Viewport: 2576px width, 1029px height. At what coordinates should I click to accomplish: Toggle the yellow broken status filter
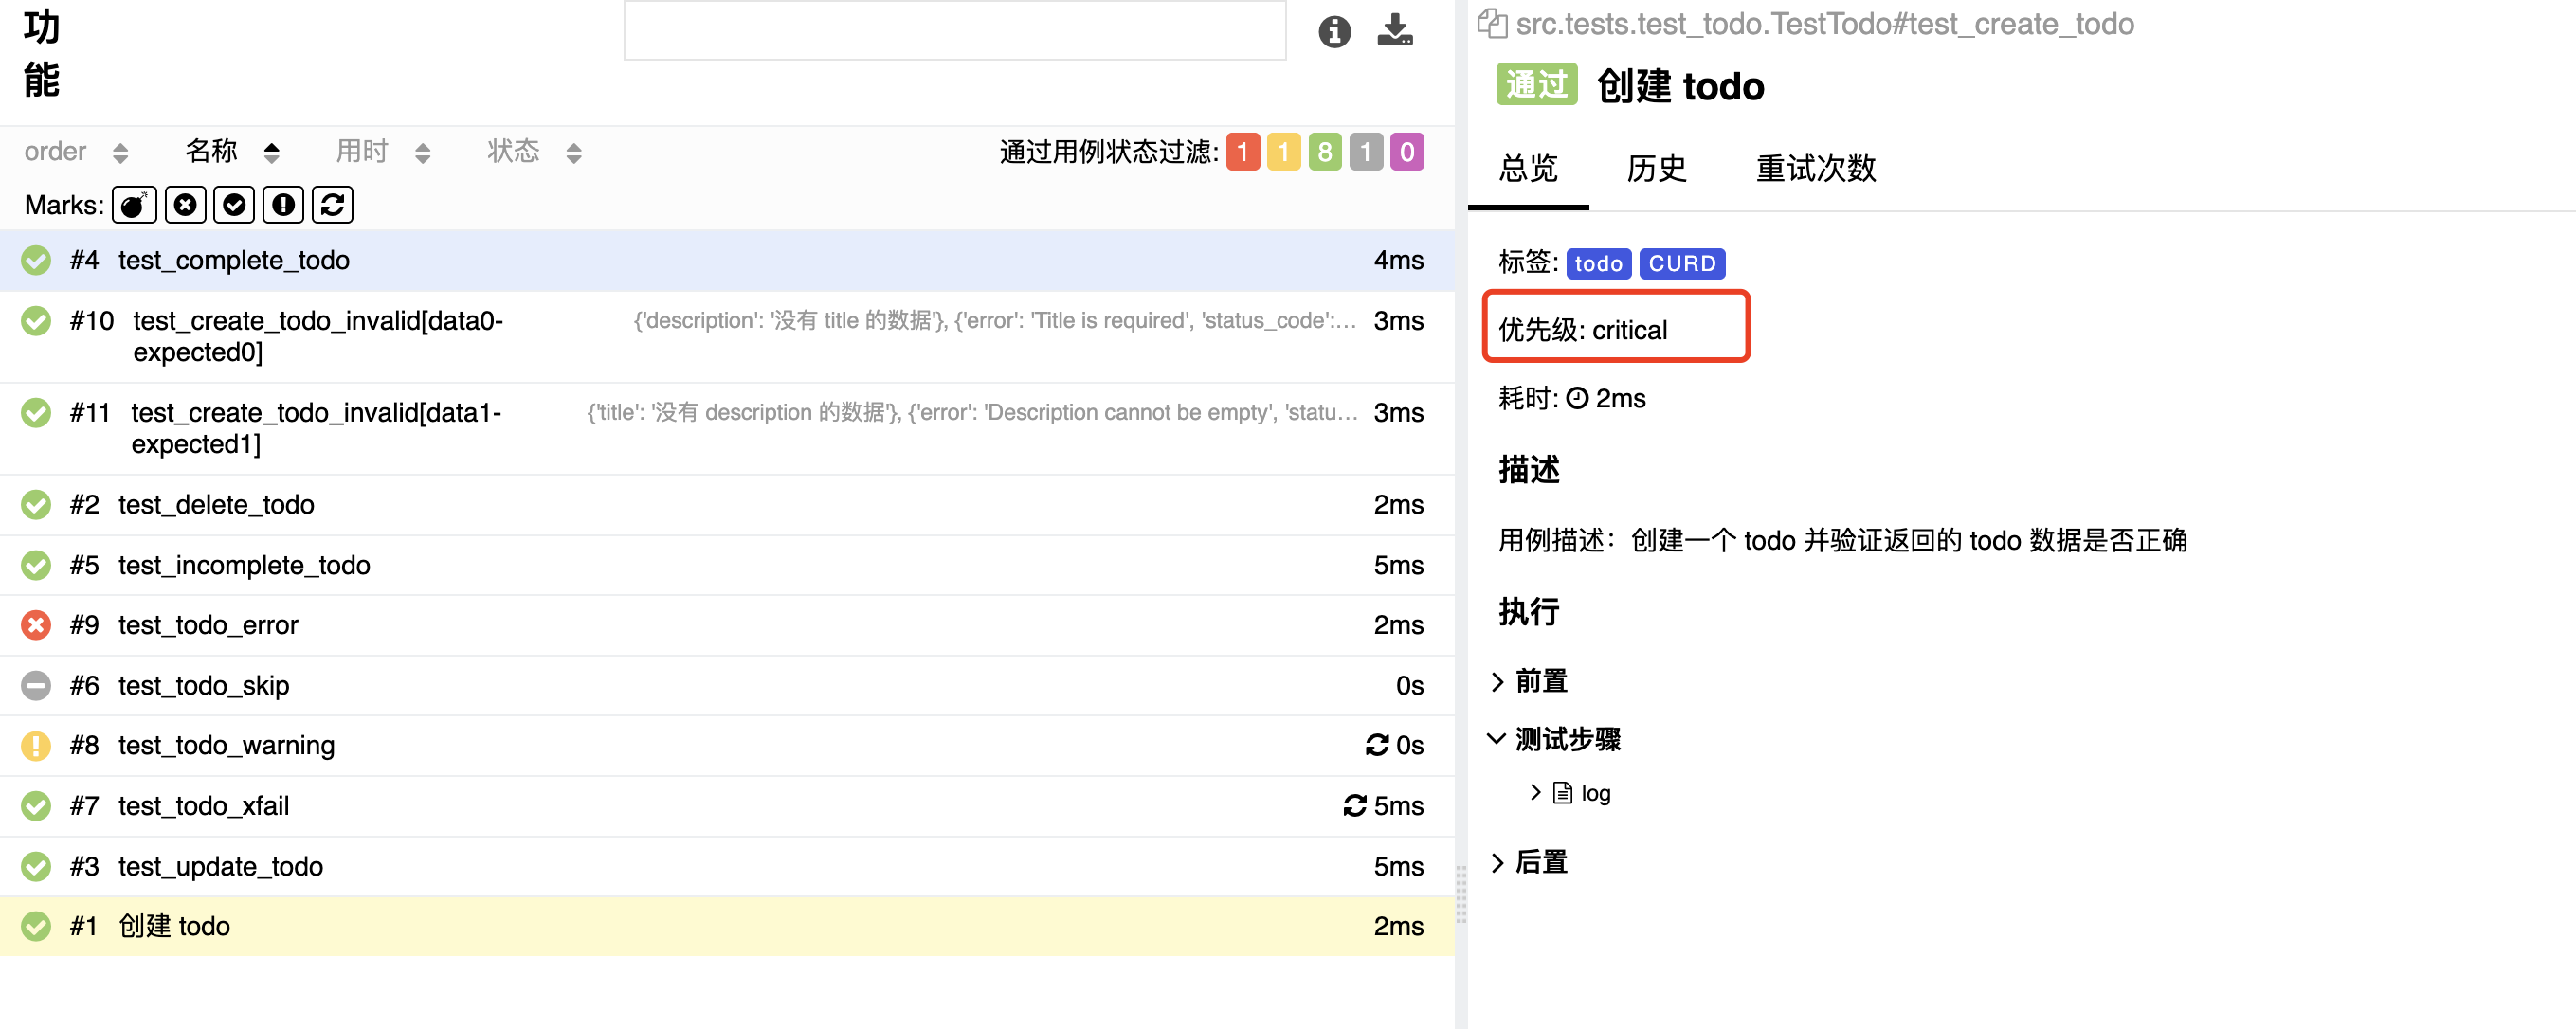(x=1283, y=152)
